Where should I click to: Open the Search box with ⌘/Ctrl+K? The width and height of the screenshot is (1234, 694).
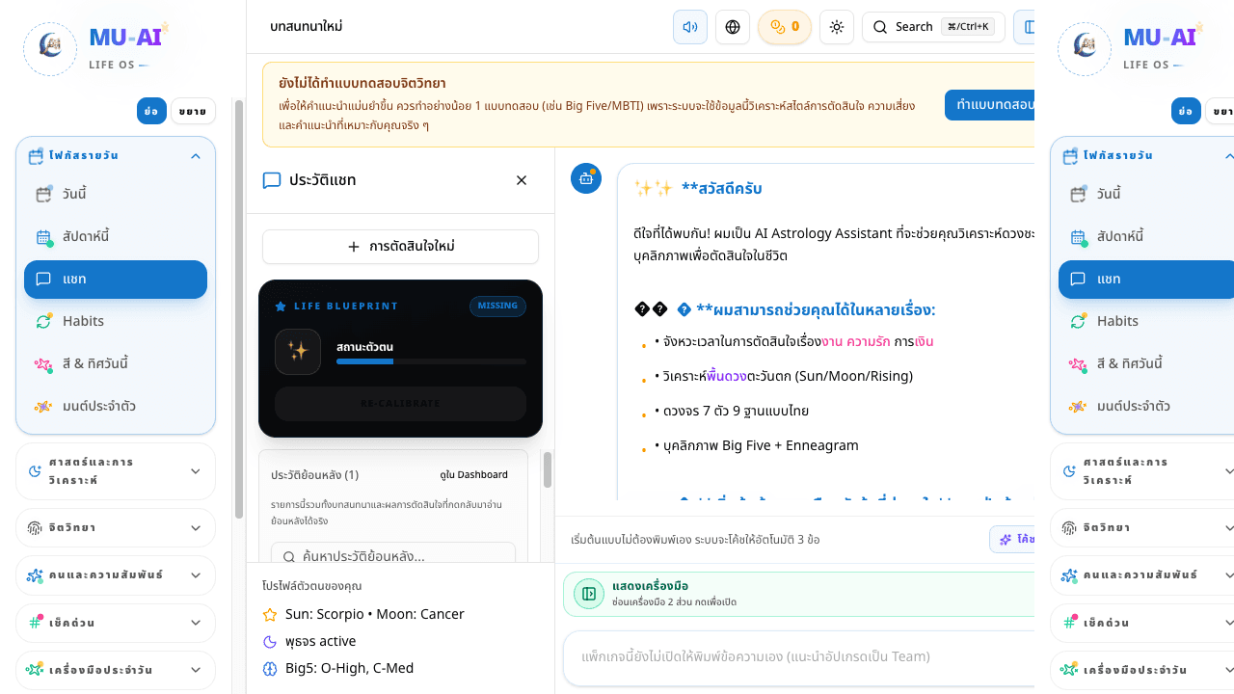[933, 27]
